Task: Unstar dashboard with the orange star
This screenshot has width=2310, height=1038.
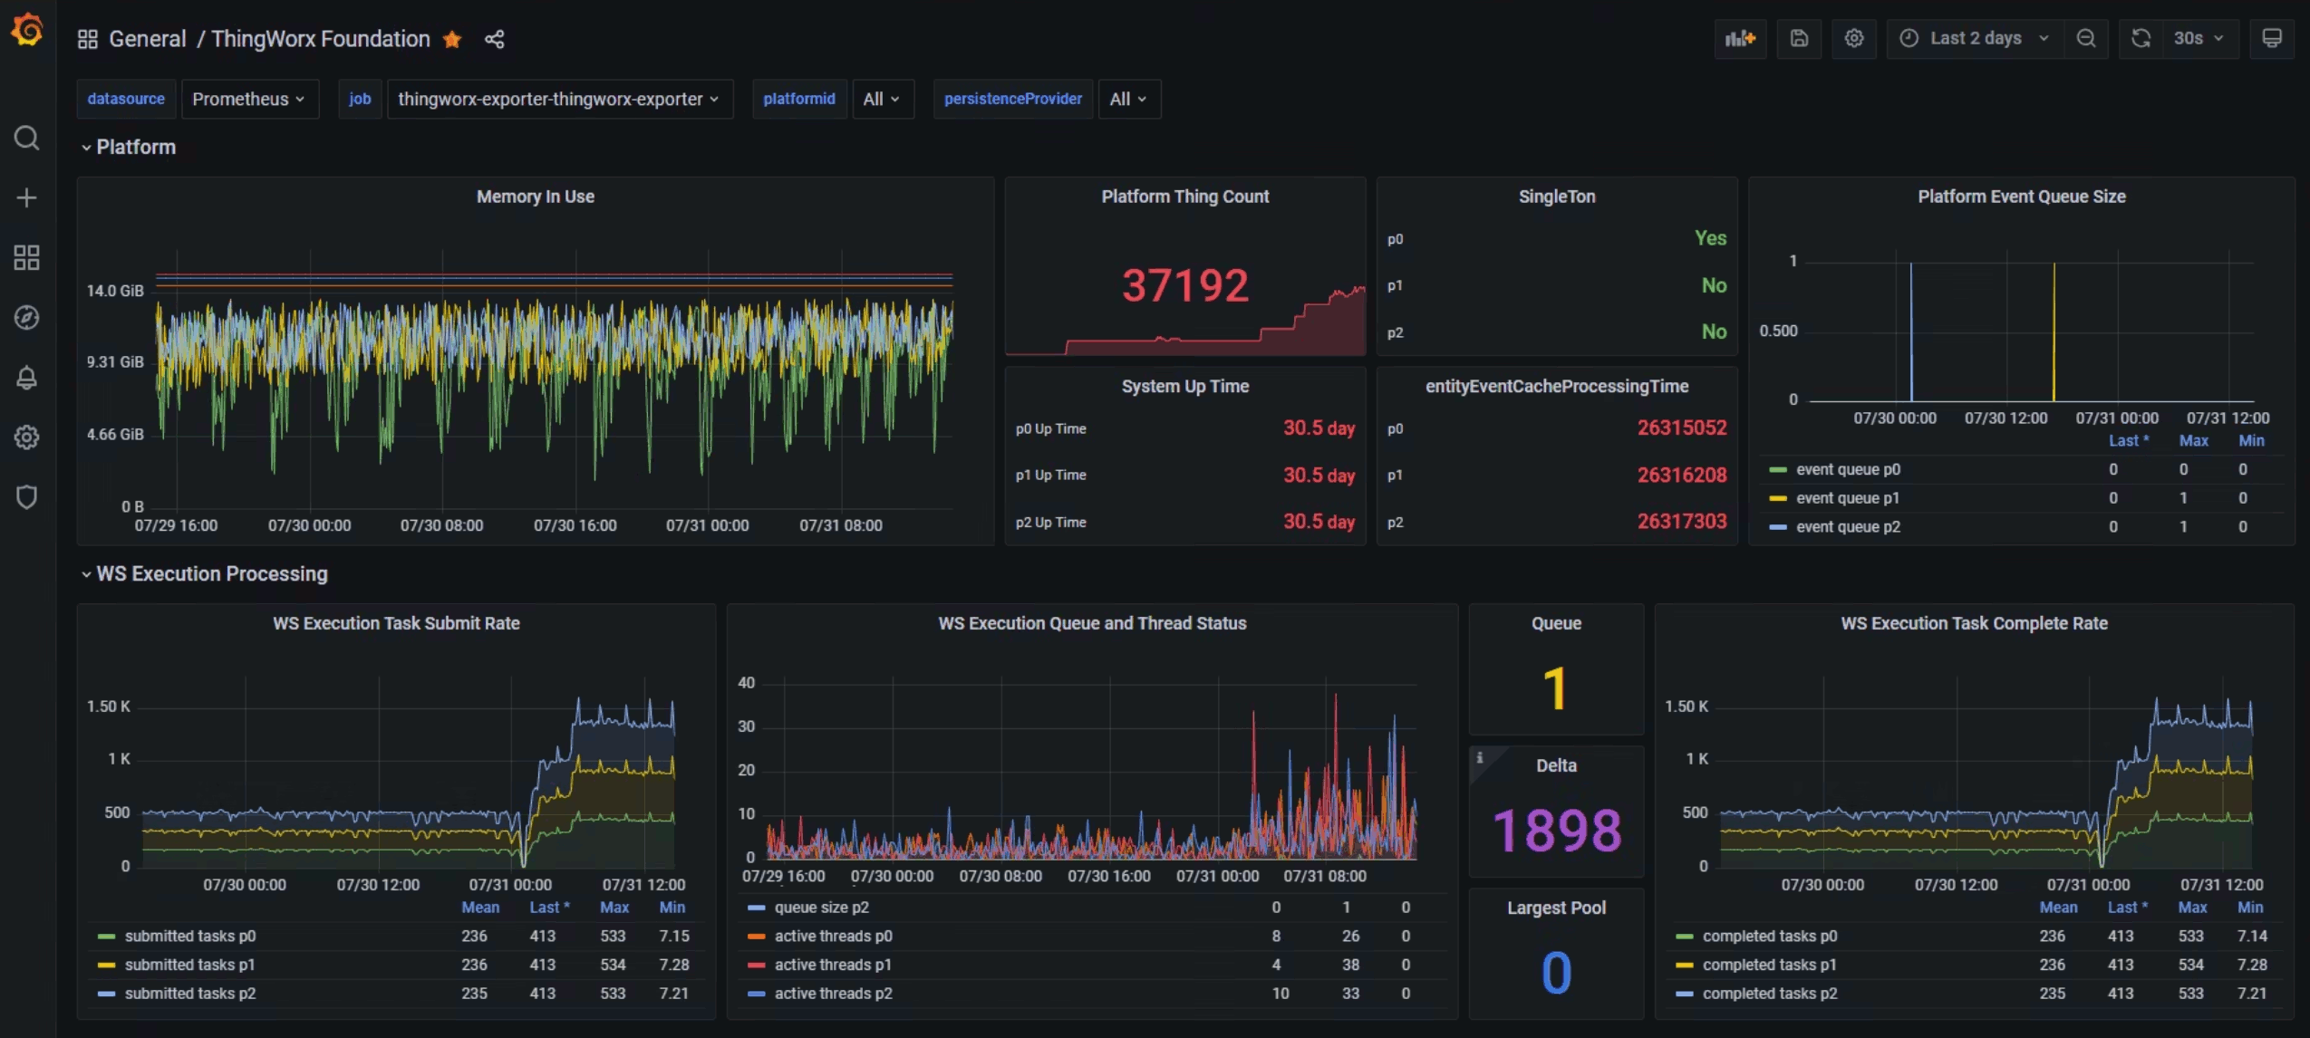Action: click(x=452, y=39)
